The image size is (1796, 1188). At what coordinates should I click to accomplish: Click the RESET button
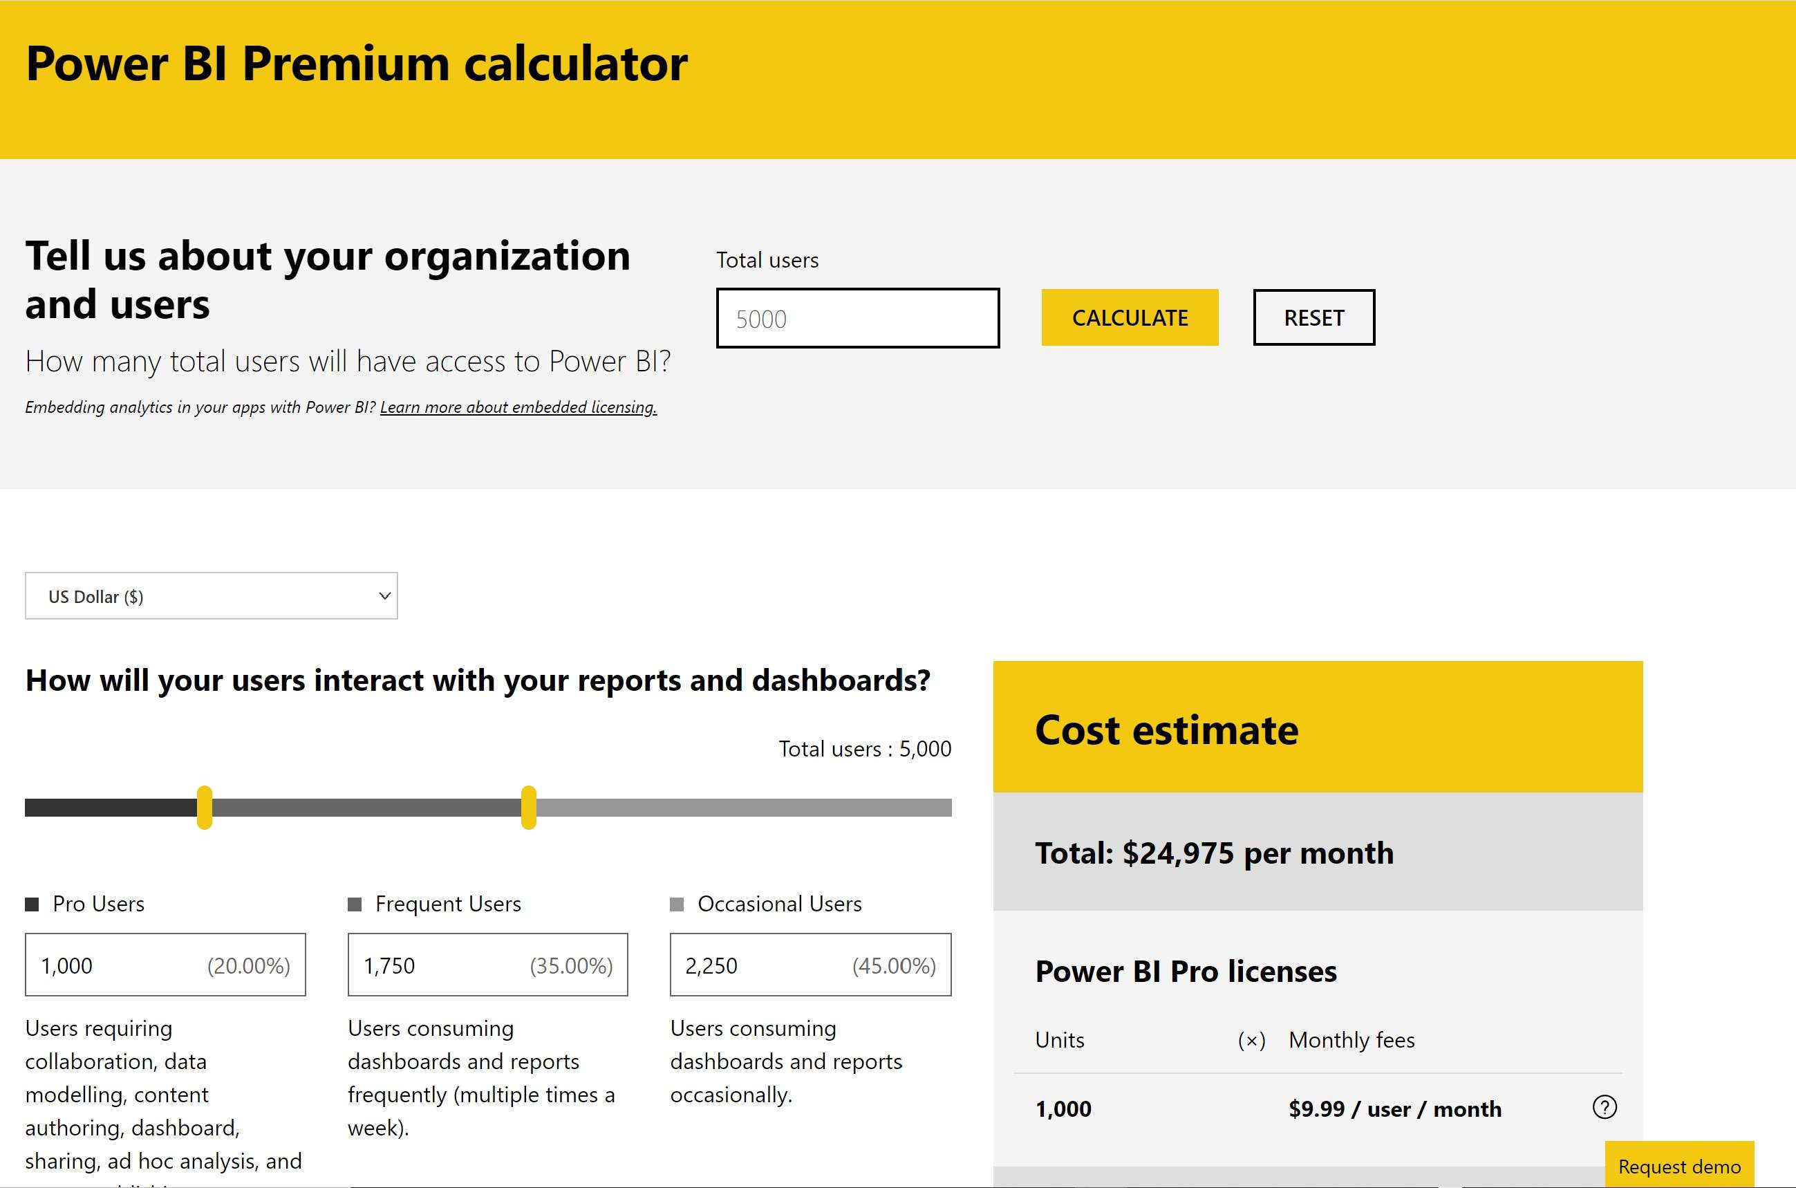point(1314,317)
